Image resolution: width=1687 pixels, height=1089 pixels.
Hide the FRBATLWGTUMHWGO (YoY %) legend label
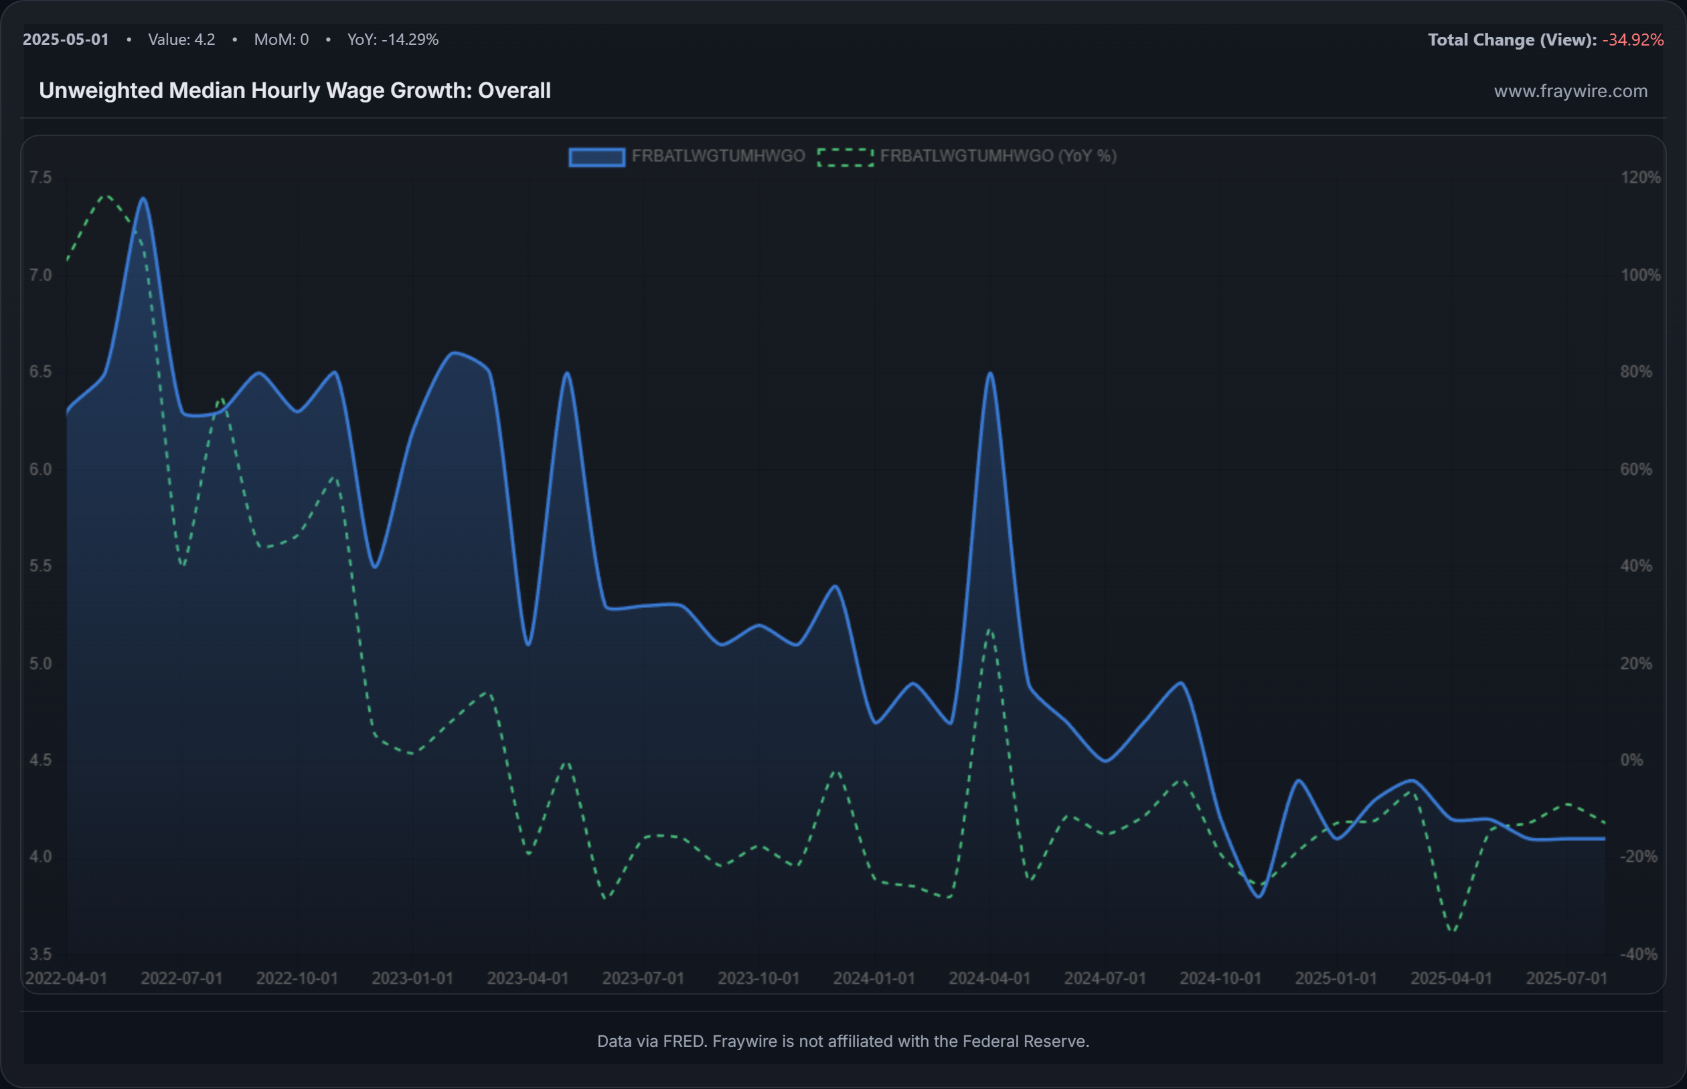998,156
